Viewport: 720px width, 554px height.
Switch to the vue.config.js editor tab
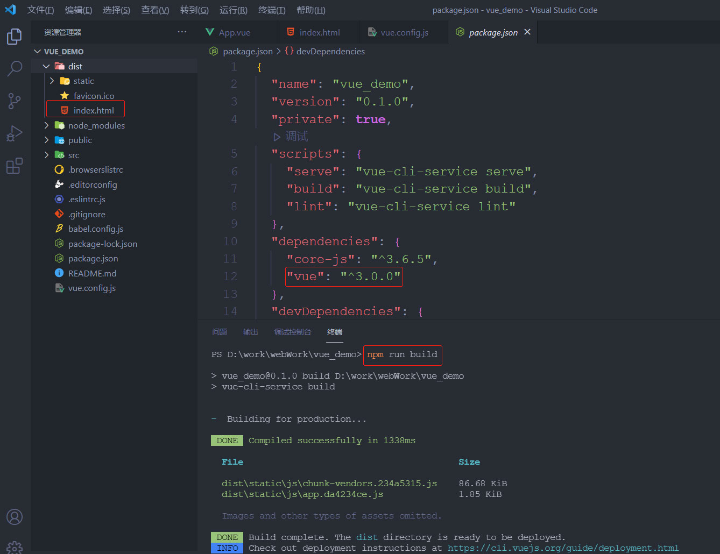(x=404, y=32)
